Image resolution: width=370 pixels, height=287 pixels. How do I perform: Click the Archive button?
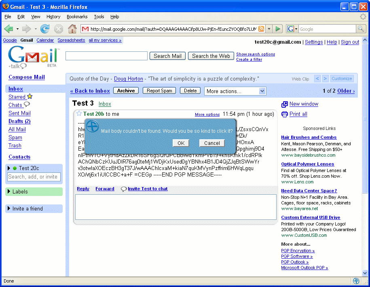coord(126,90)
